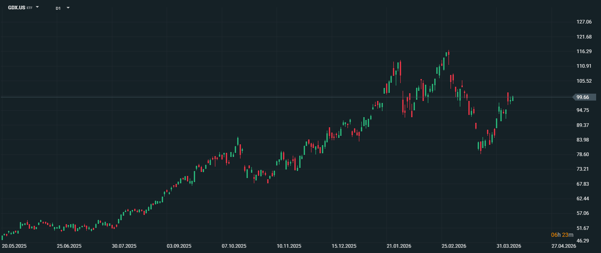
Task: Click the 06h 23m candle countdown timer
Action: pos(562,235)
